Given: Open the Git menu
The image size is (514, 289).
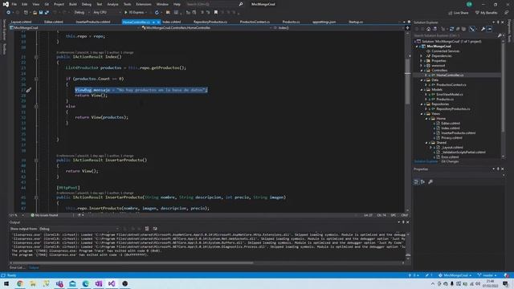Looking at the screenshot, I should (x=47, y=4).
